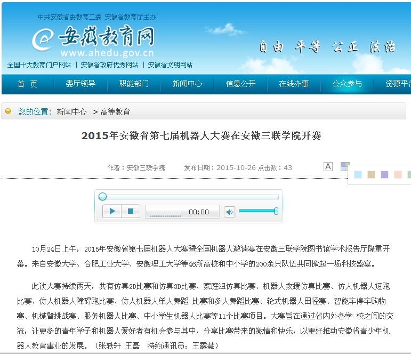Select the purple background swatch

[x=384, y=174]
